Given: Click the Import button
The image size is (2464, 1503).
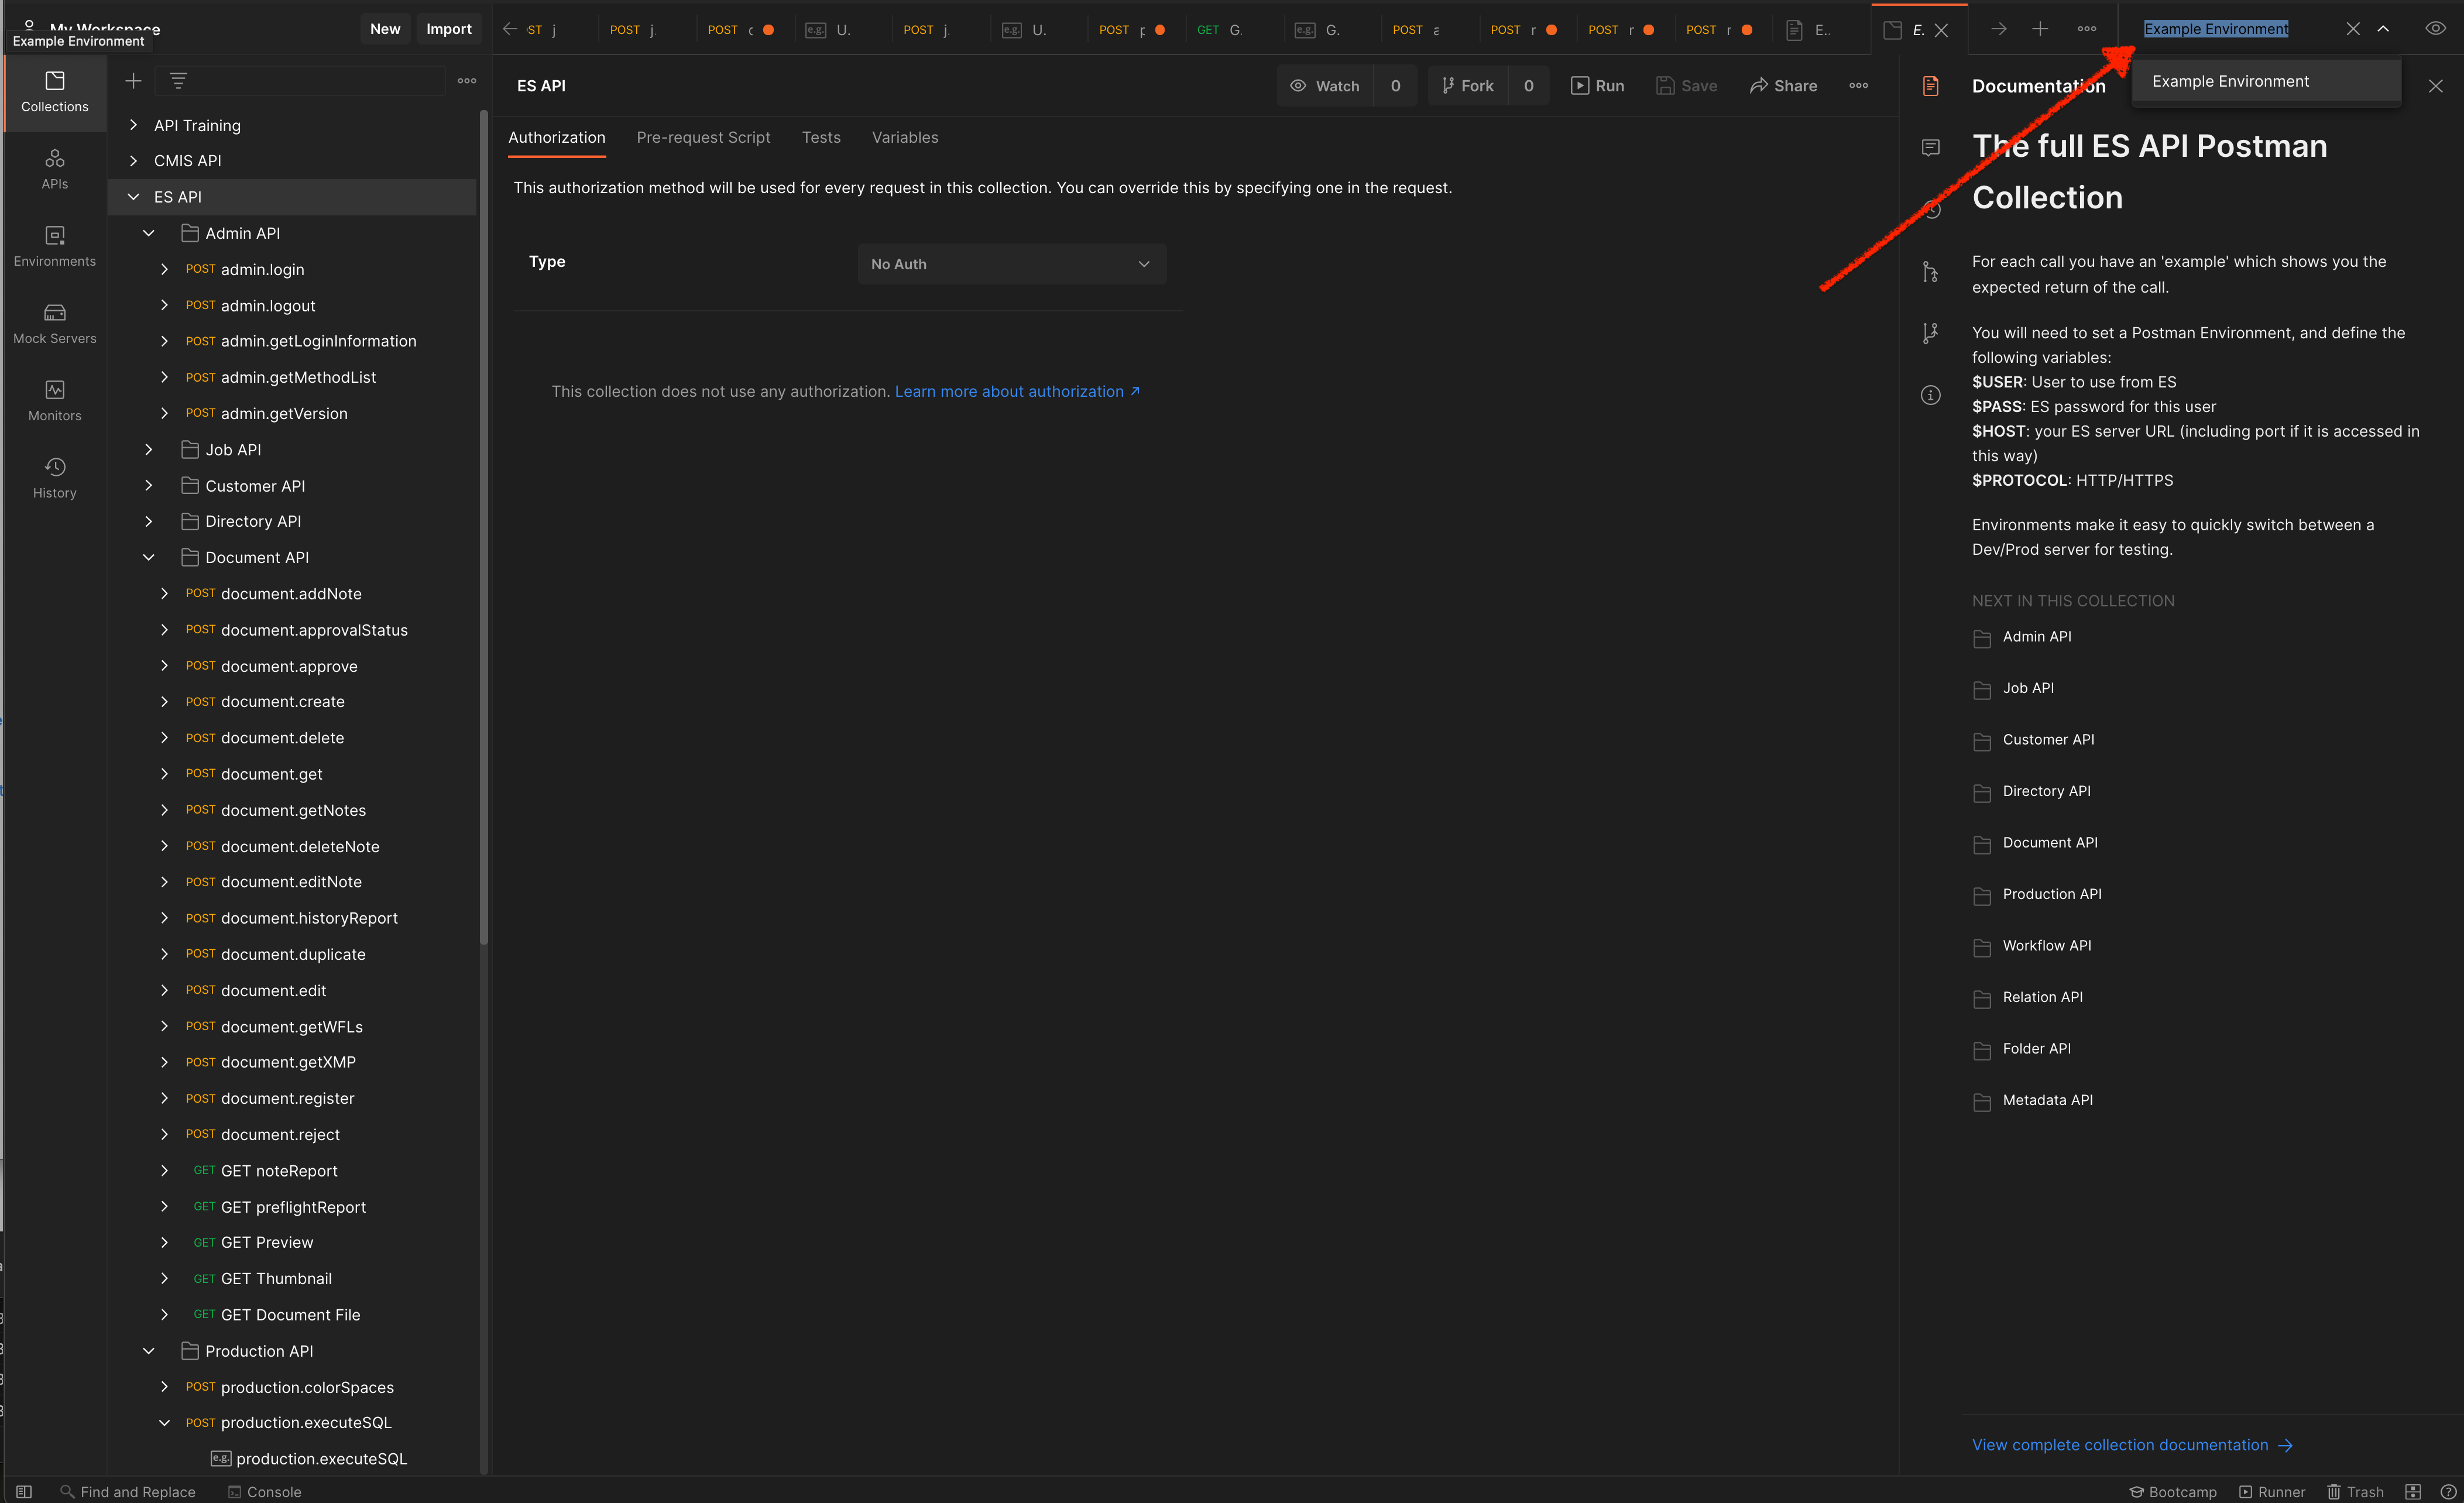Looking at the screenshot, I should click(x=448, y=29).
